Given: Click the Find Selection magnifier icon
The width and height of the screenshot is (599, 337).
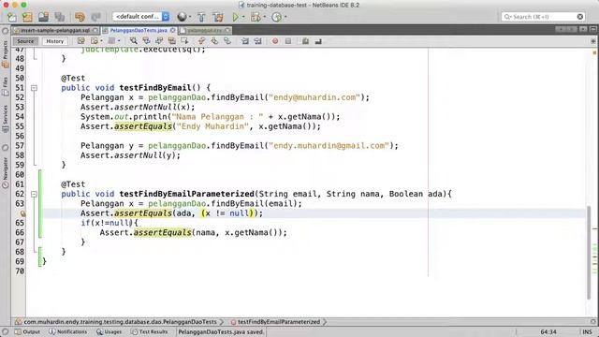Looking at the screenshot, I should point(133,41).
